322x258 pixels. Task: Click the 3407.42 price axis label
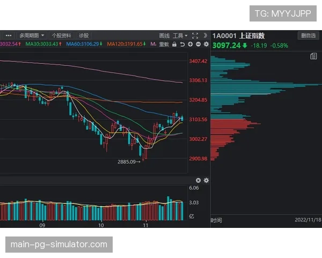pyautogui.click(x=198, y=61)
